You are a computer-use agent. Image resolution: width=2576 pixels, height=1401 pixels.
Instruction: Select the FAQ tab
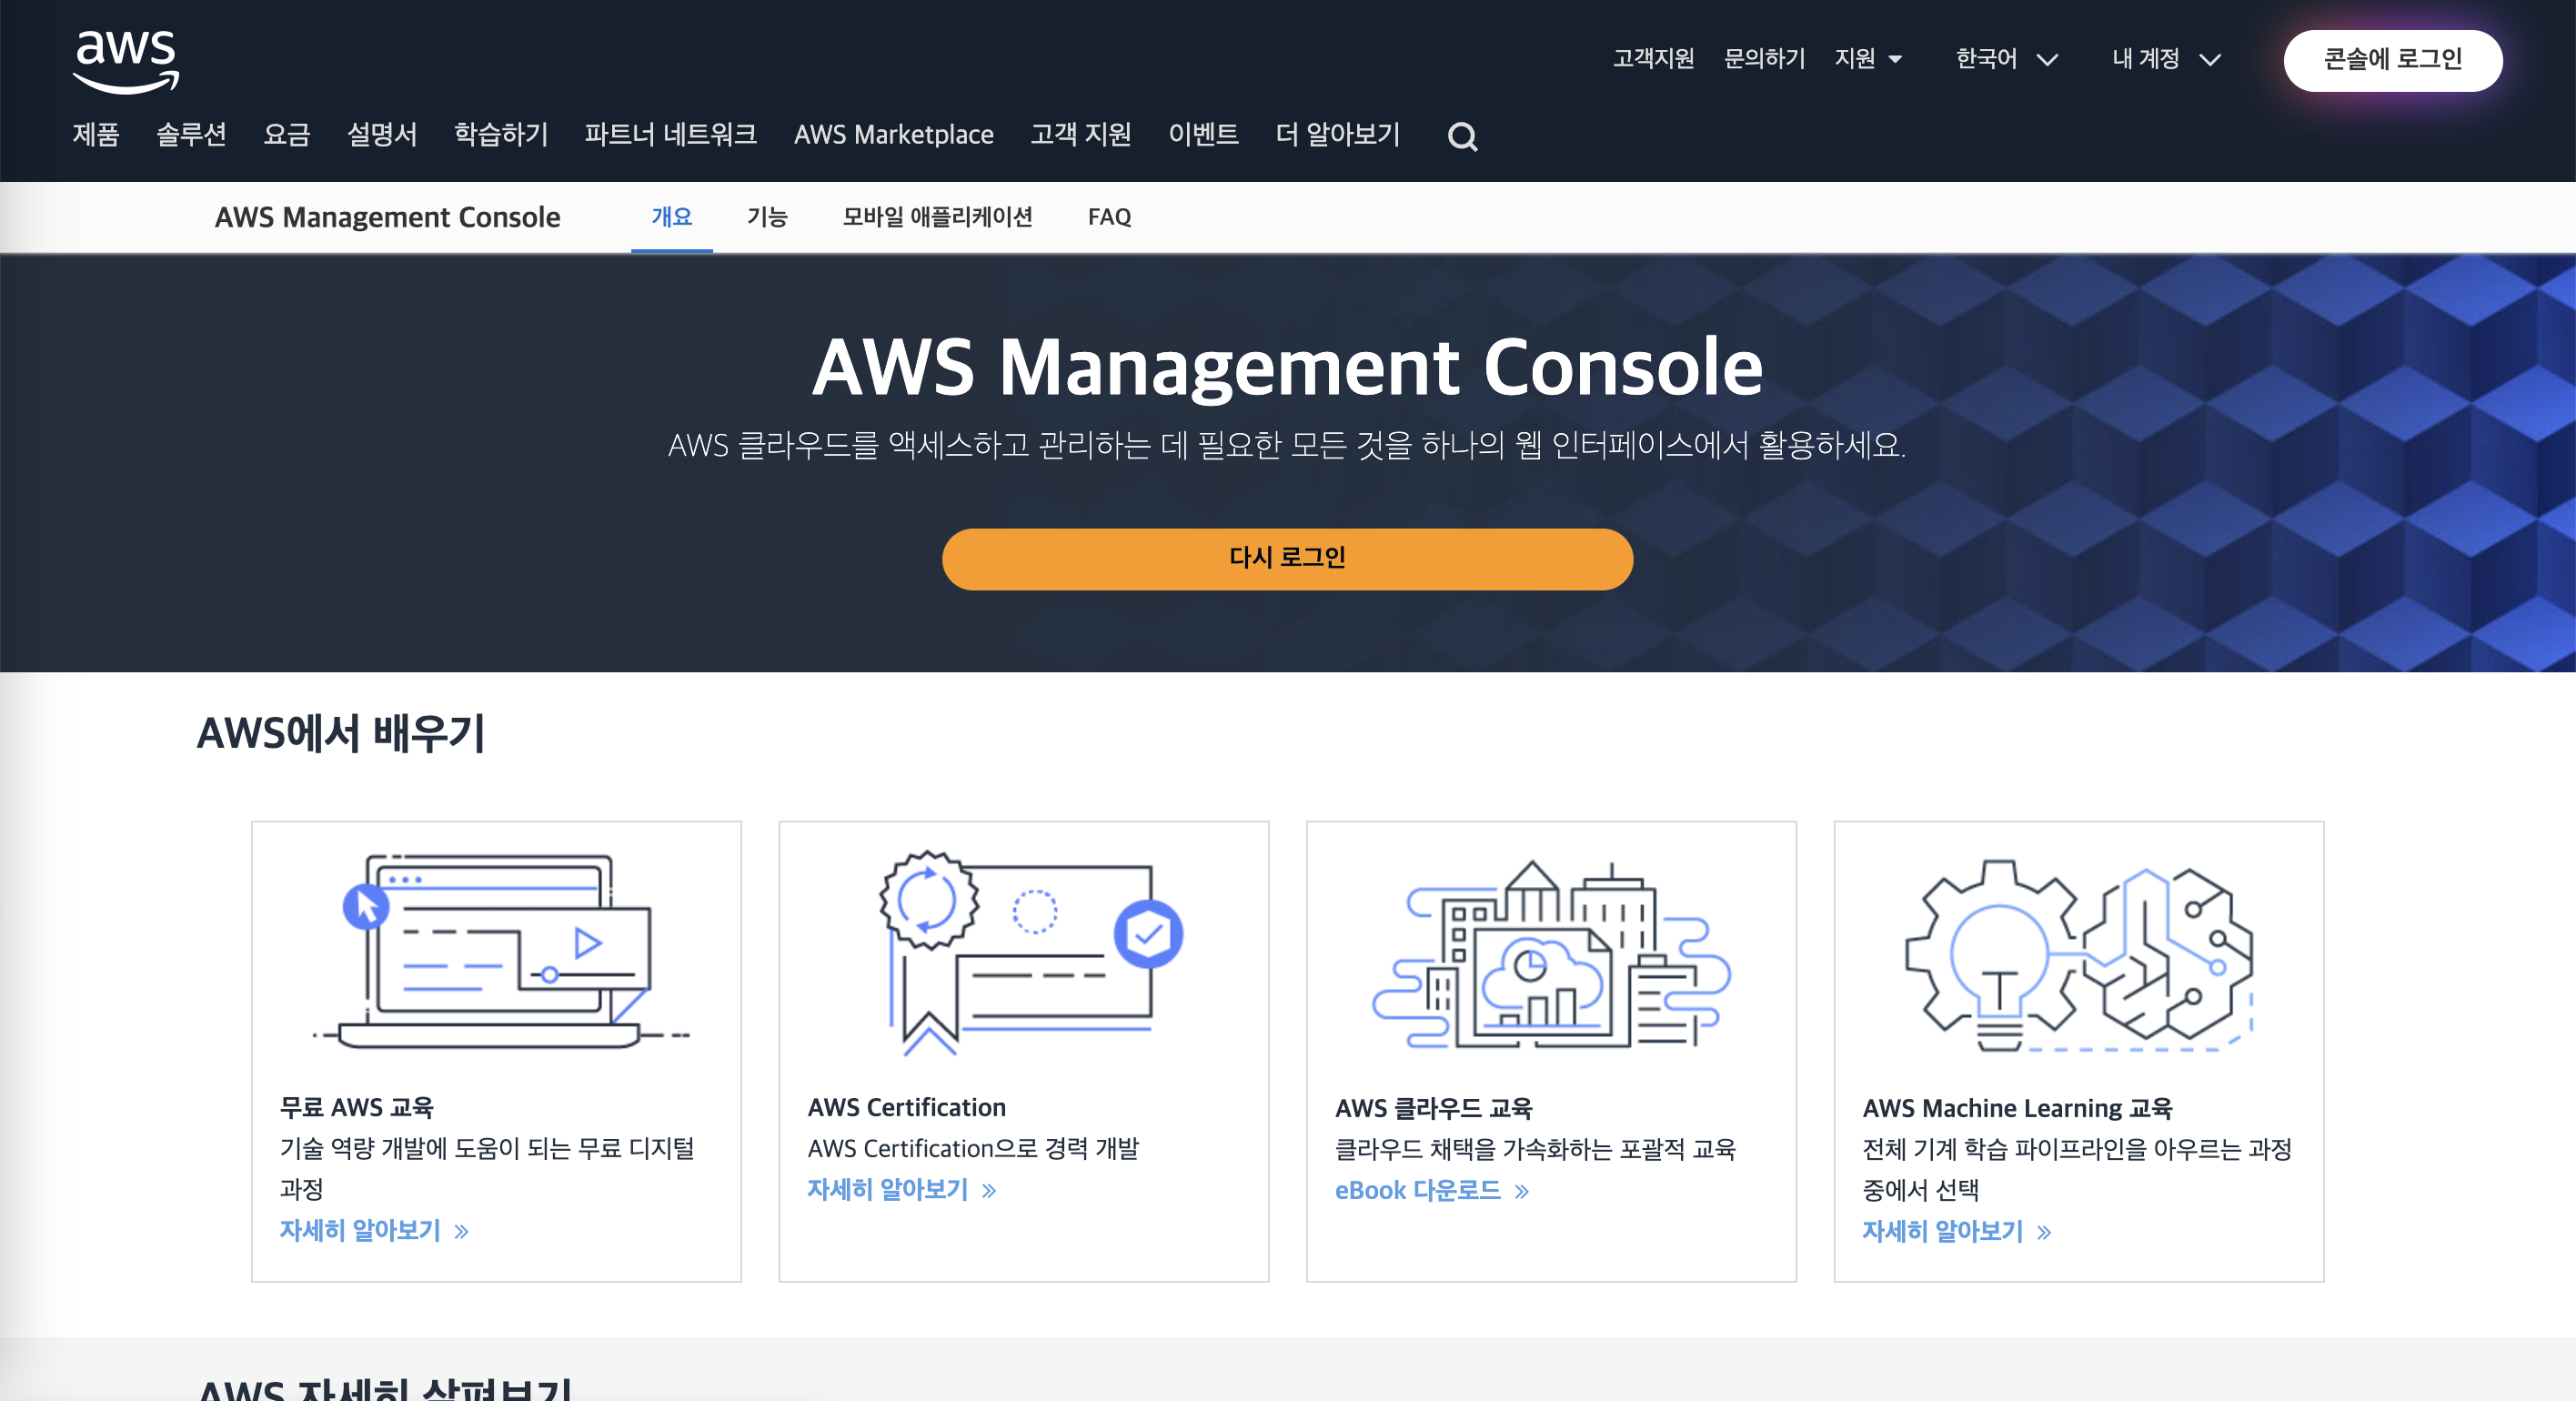point(1109,217)
